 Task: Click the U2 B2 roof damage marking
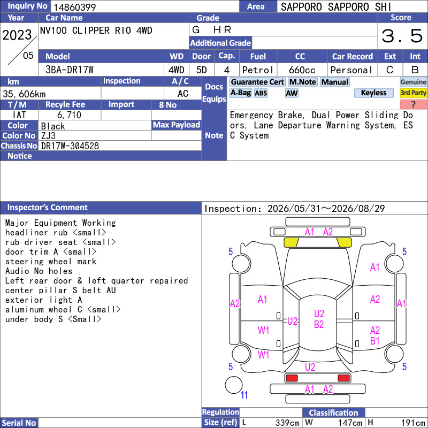(318, 319)
